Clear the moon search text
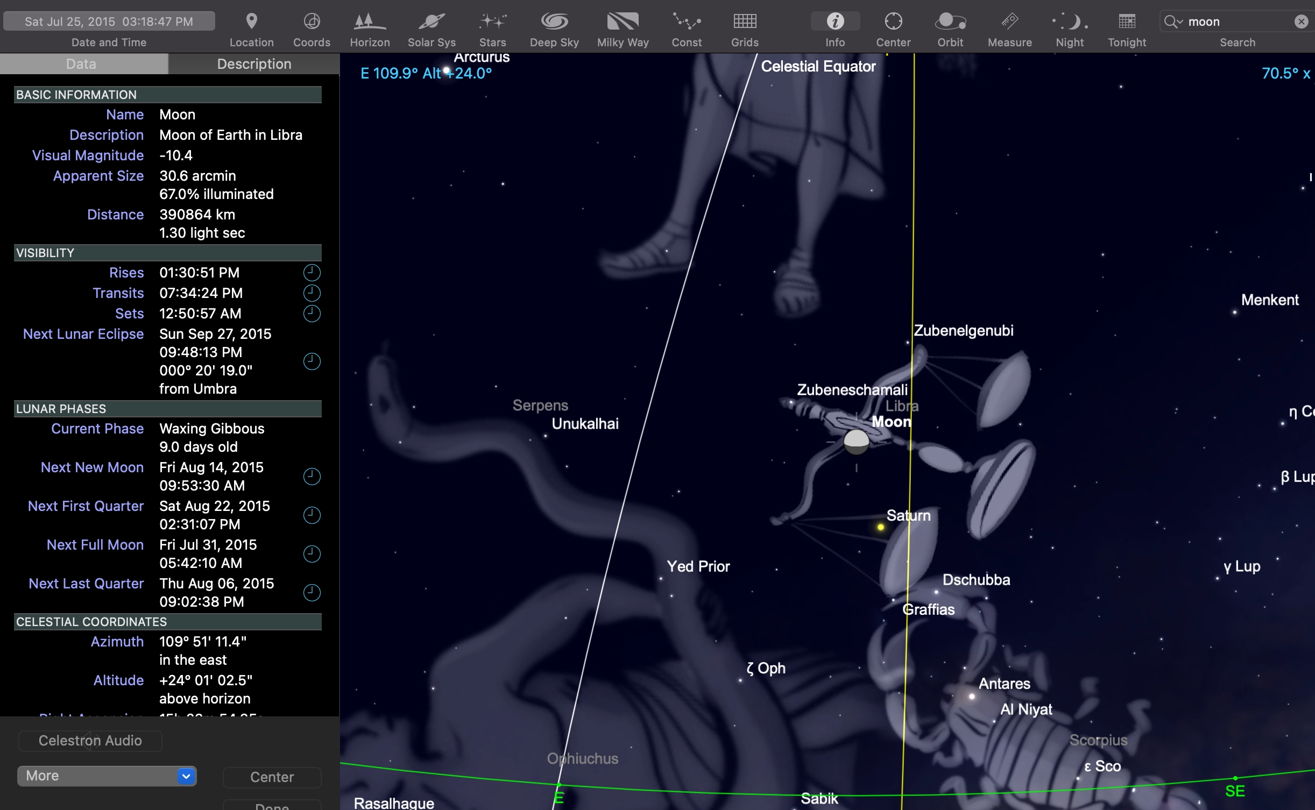 tap(1301, 22)
